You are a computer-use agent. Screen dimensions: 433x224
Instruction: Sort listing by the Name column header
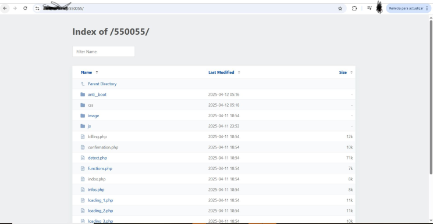click(87, 73)
